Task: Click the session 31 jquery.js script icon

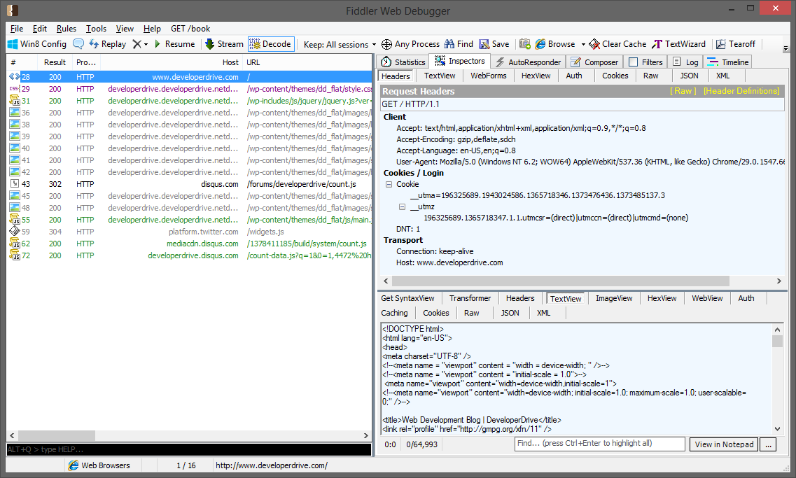Action: coord(15,101)
